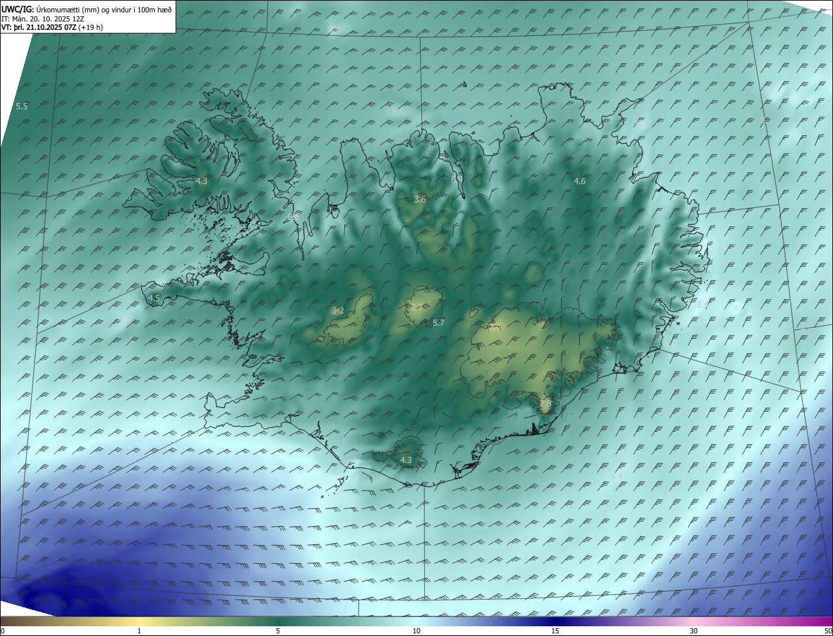Select the 2.8 value on the southeast glacier
The width and height of the screenshot is (833, 636).
click(x=545, y=403)
